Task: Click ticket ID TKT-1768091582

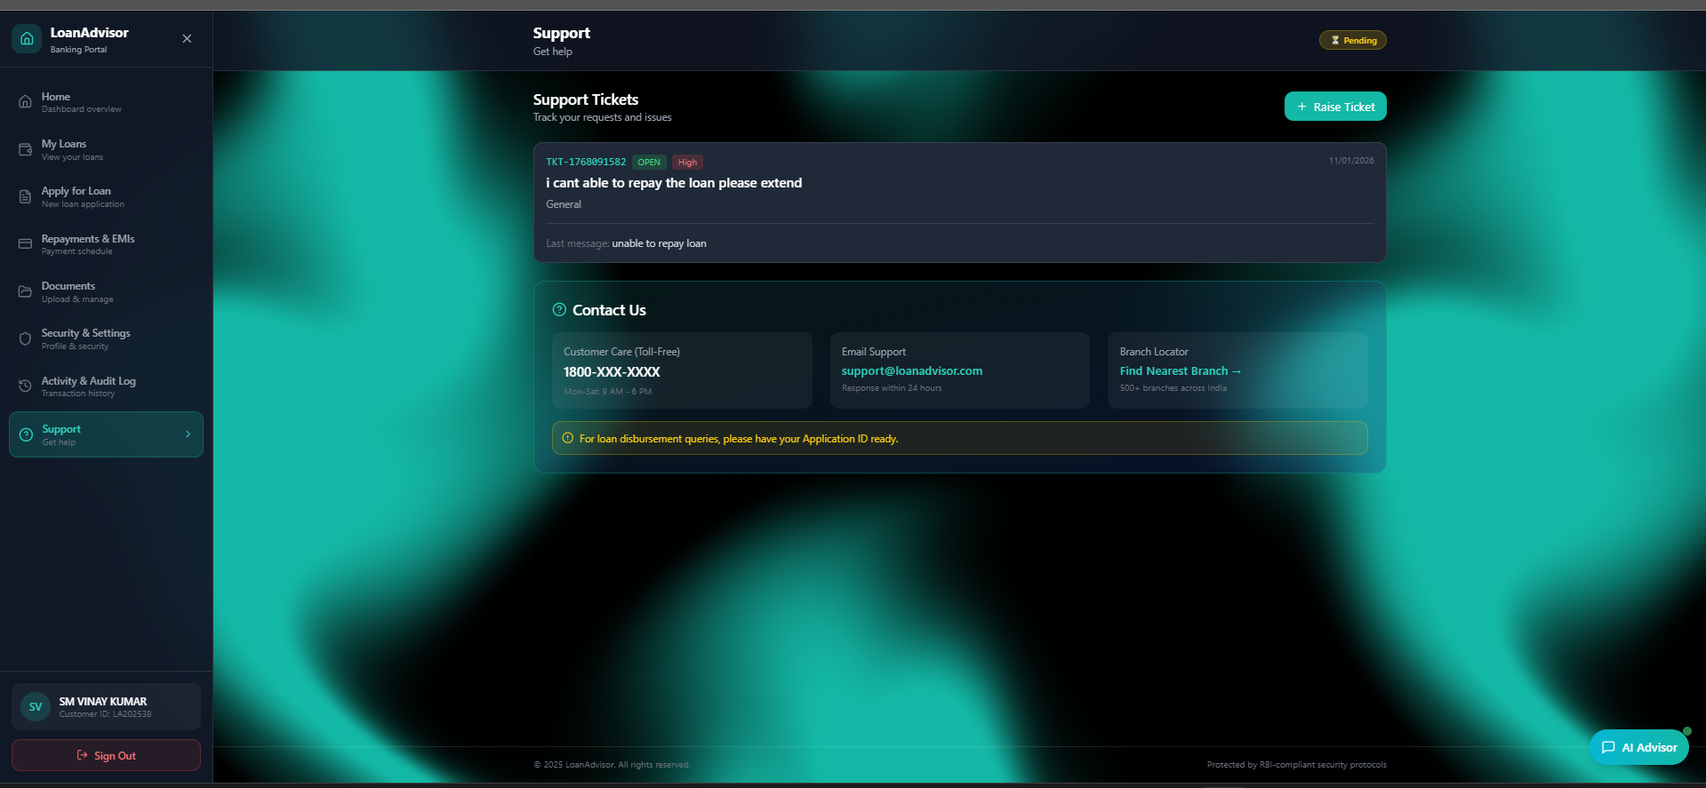Action: click(x=586, y=162)
